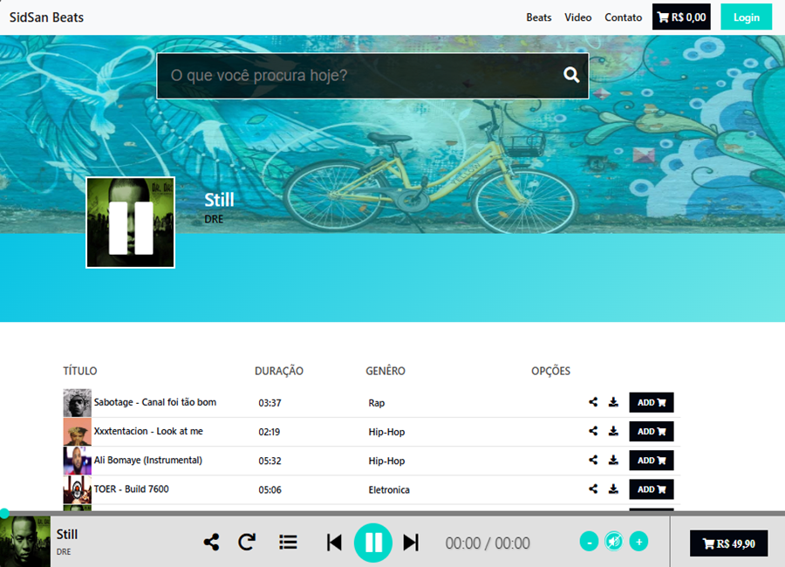785x567 pixels.
Task: Share the current track from player bar
Action: tap(211, 543)
